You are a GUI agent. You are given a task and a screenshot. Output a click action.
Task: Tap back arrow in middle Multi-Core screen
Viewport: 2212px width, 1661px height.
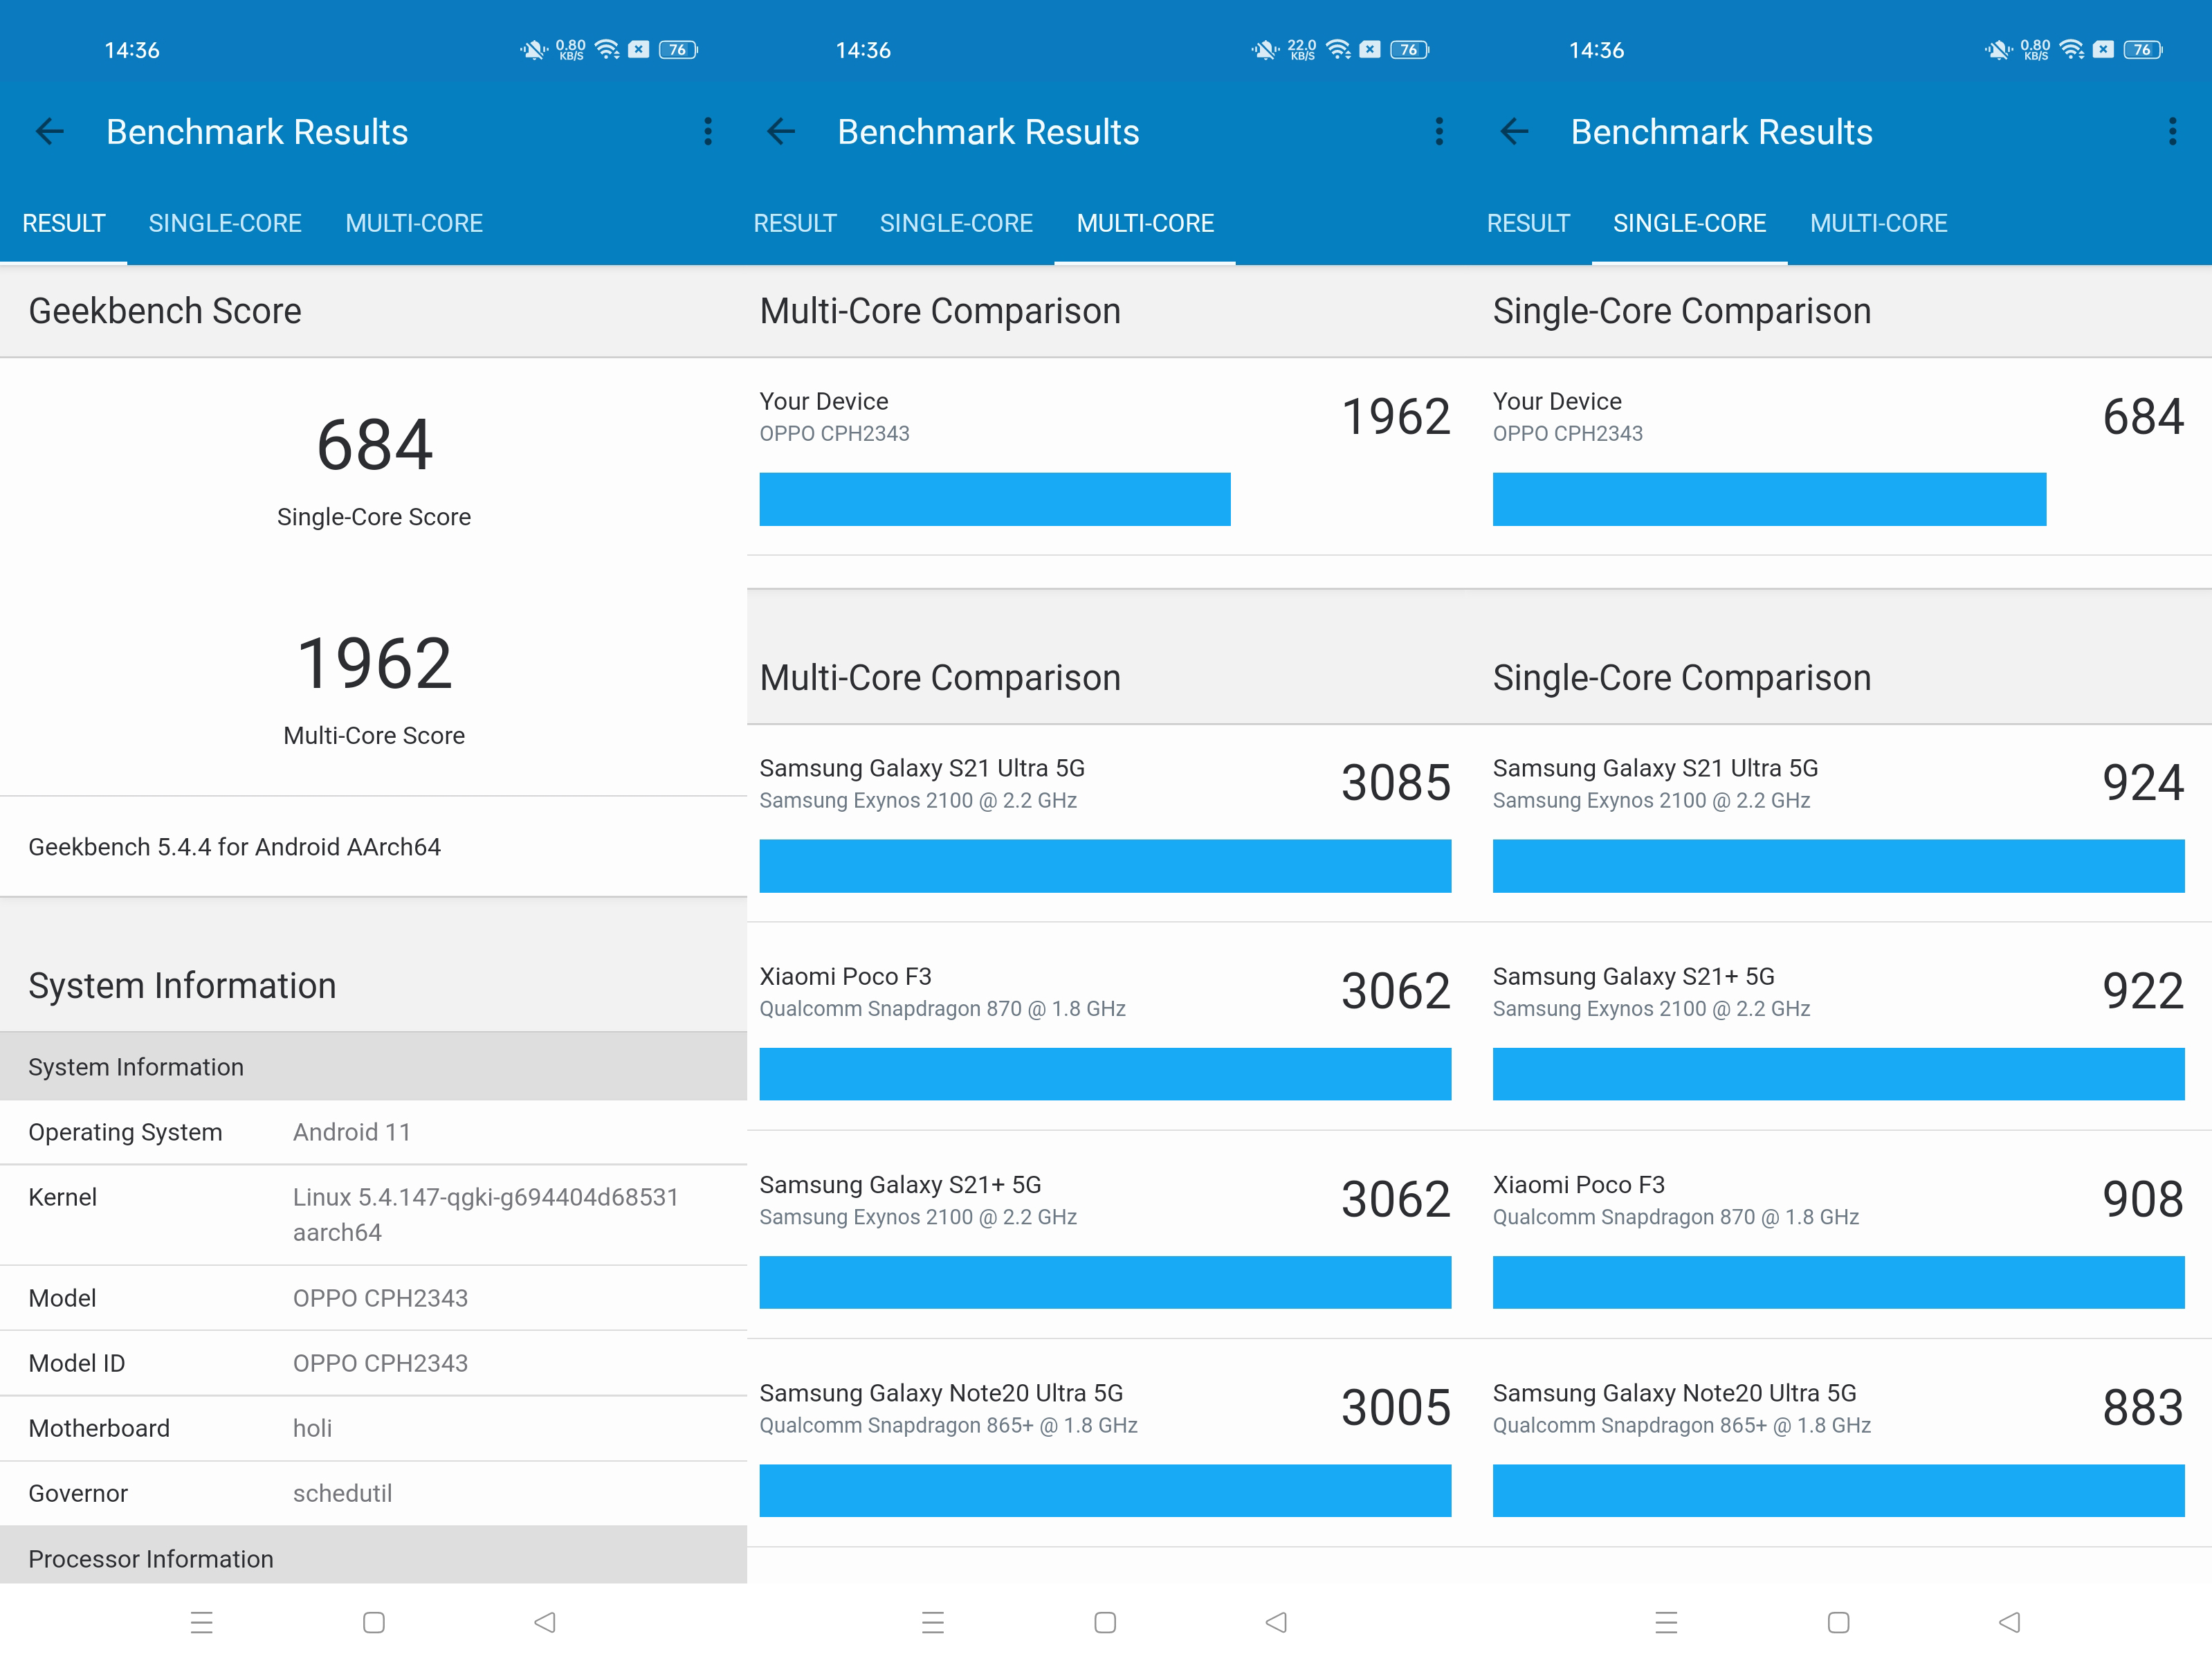(x=781, y=131)
